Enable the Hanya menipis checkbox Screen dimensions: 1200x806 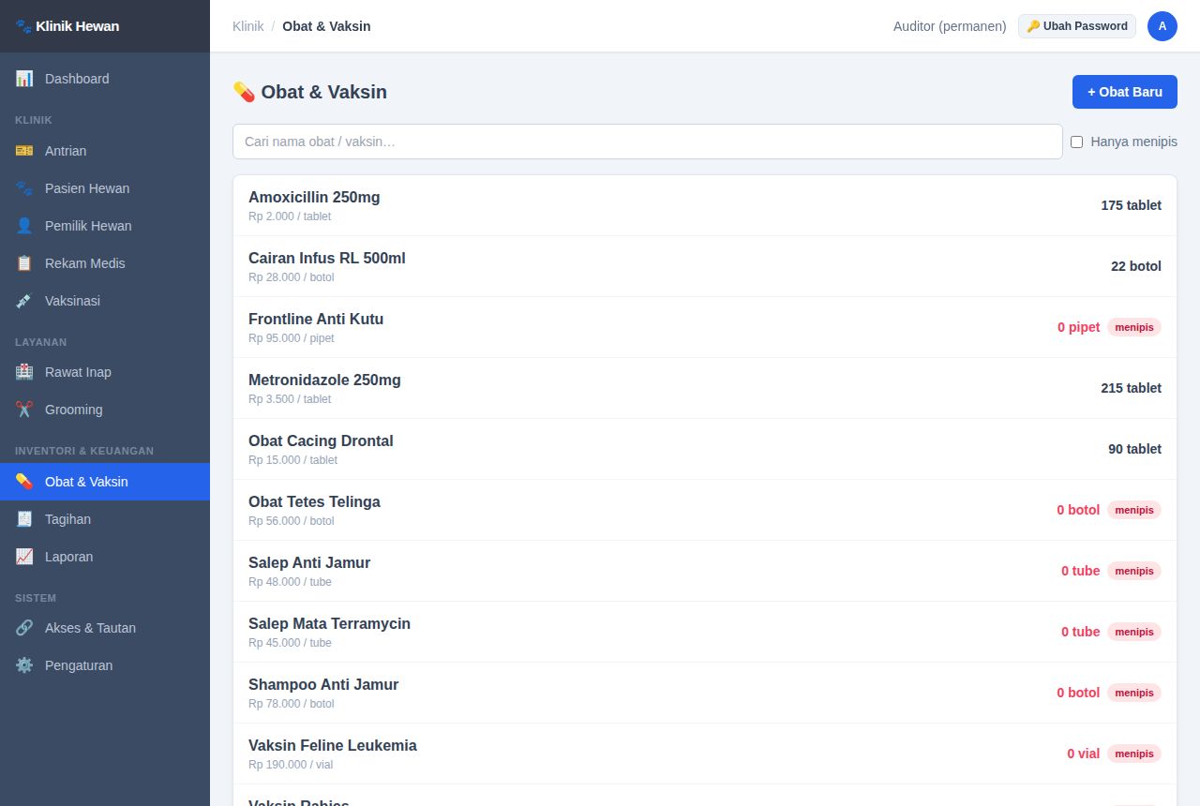coord(1076,142)
